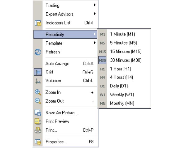The height and width of the screenshot is (148, 186).
Task: Click the printer icon beside Print
Action: [x=38, y=130]
